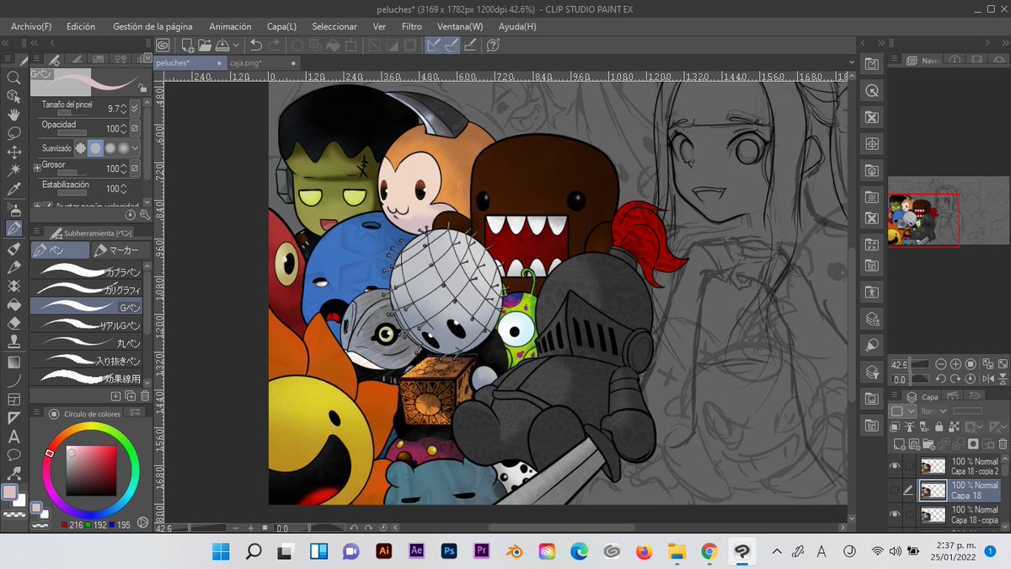The width and height of the screenshot is (1011, 569).
Task: Select the Balloon speech bubble tool
Action: click(x=13, y=455)
